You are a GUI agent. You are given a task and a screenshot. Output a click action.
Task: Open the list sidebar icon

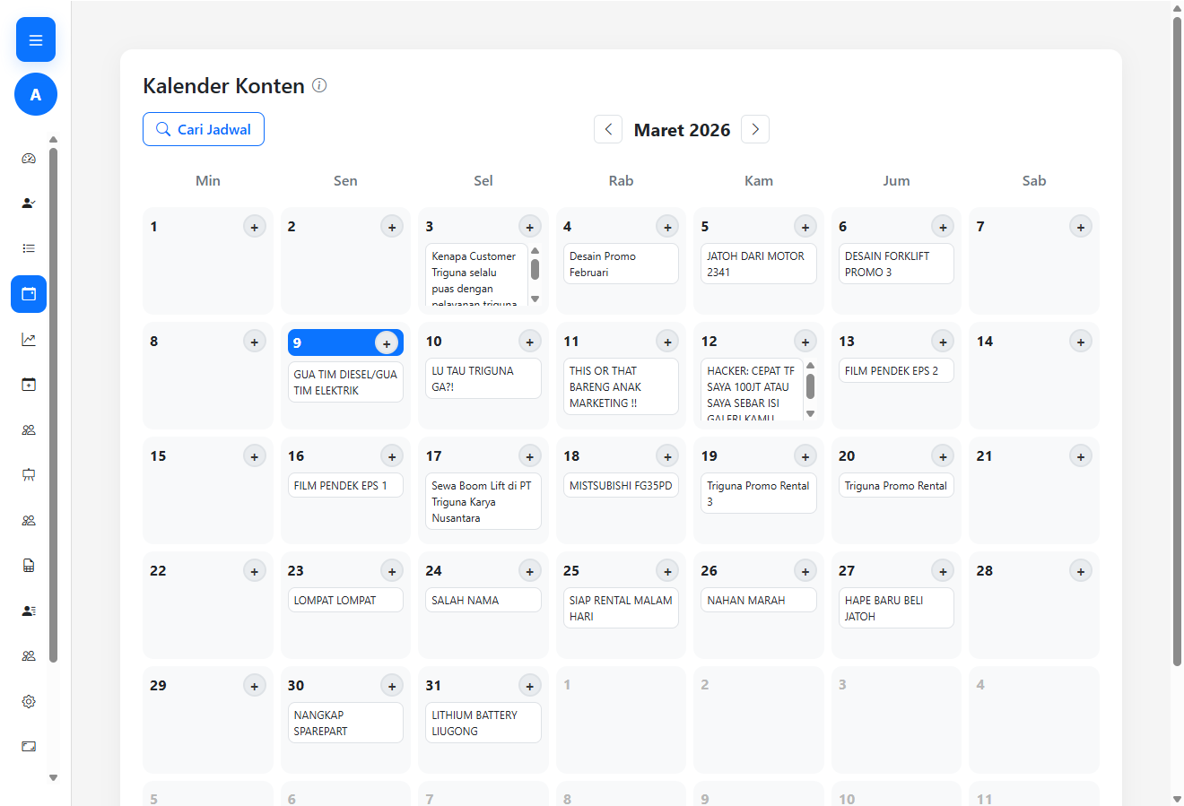pos(29,248)
